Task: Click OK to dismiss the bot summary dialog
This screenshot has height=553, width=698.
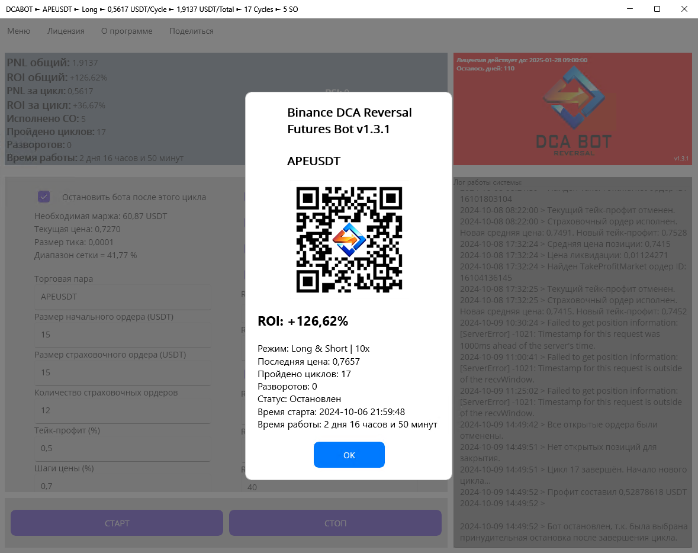Action: [349, 455]
